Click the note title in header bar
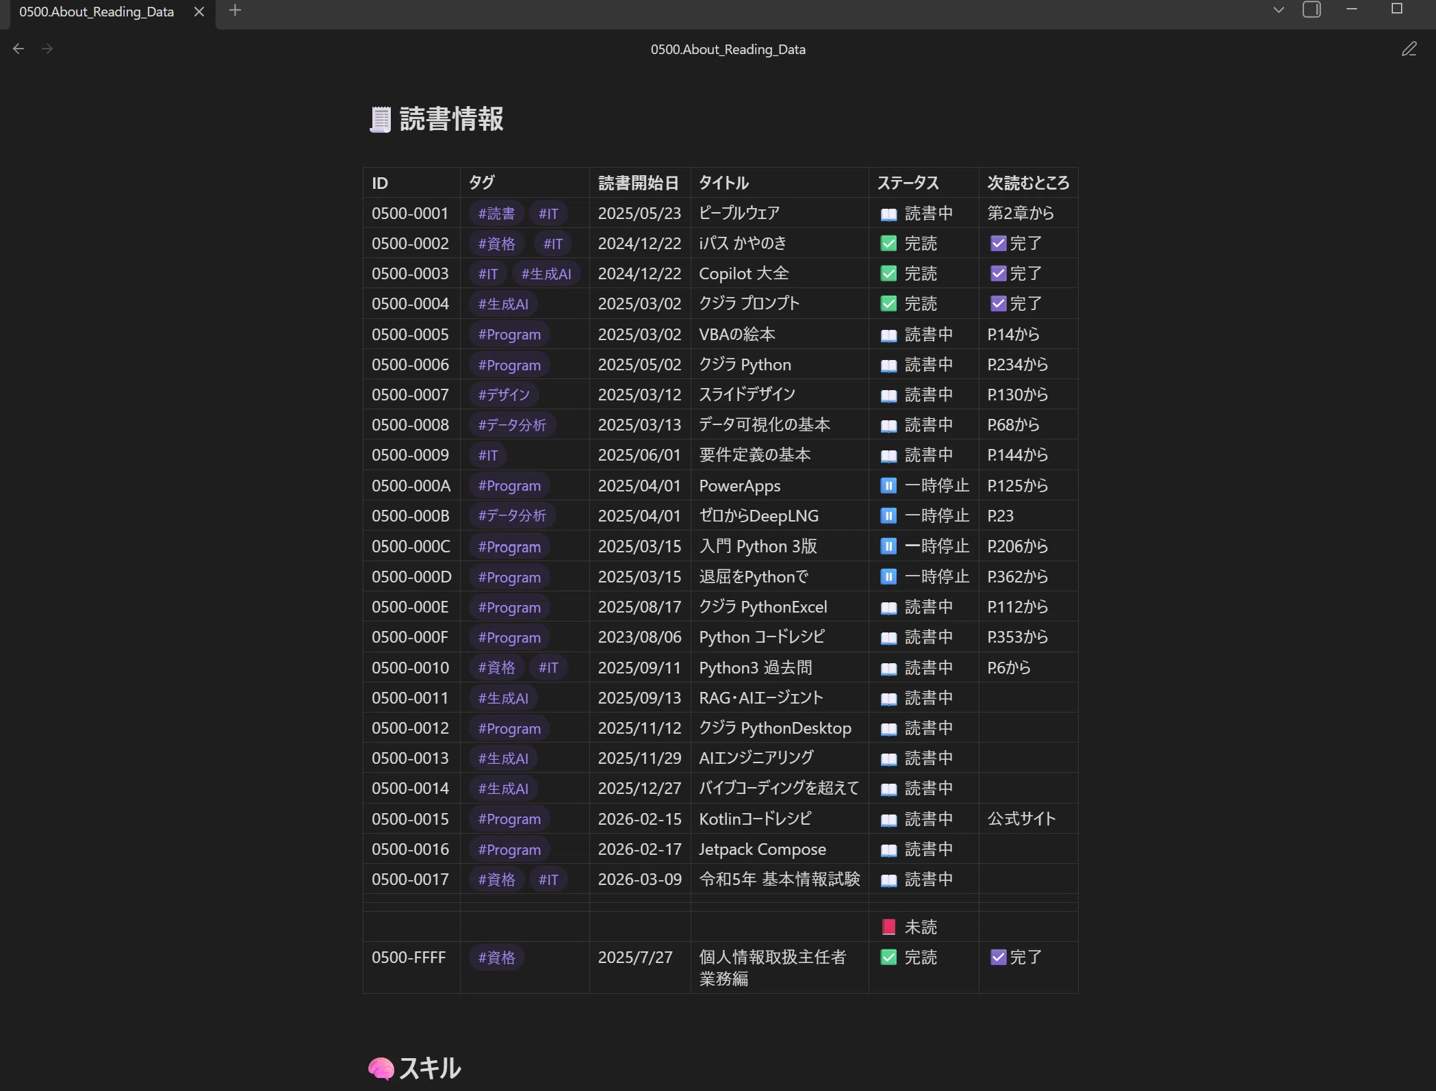Viewport: 1436px width, 1091px height. 728,49
